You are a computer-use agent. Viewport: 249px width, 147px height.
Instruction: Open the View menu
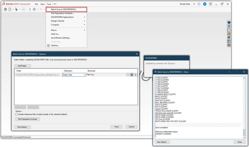click(42, 4)
